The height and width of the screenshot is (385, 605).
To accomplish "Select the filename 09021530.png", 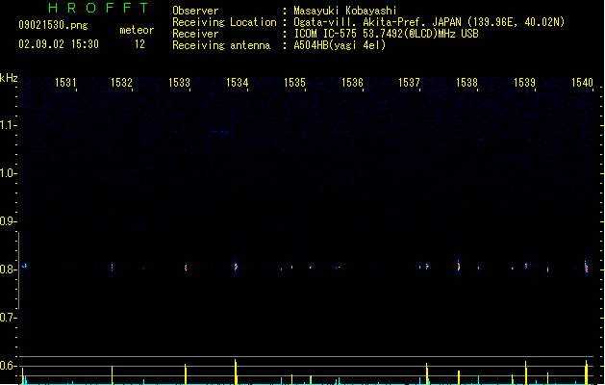I will 53,25.
